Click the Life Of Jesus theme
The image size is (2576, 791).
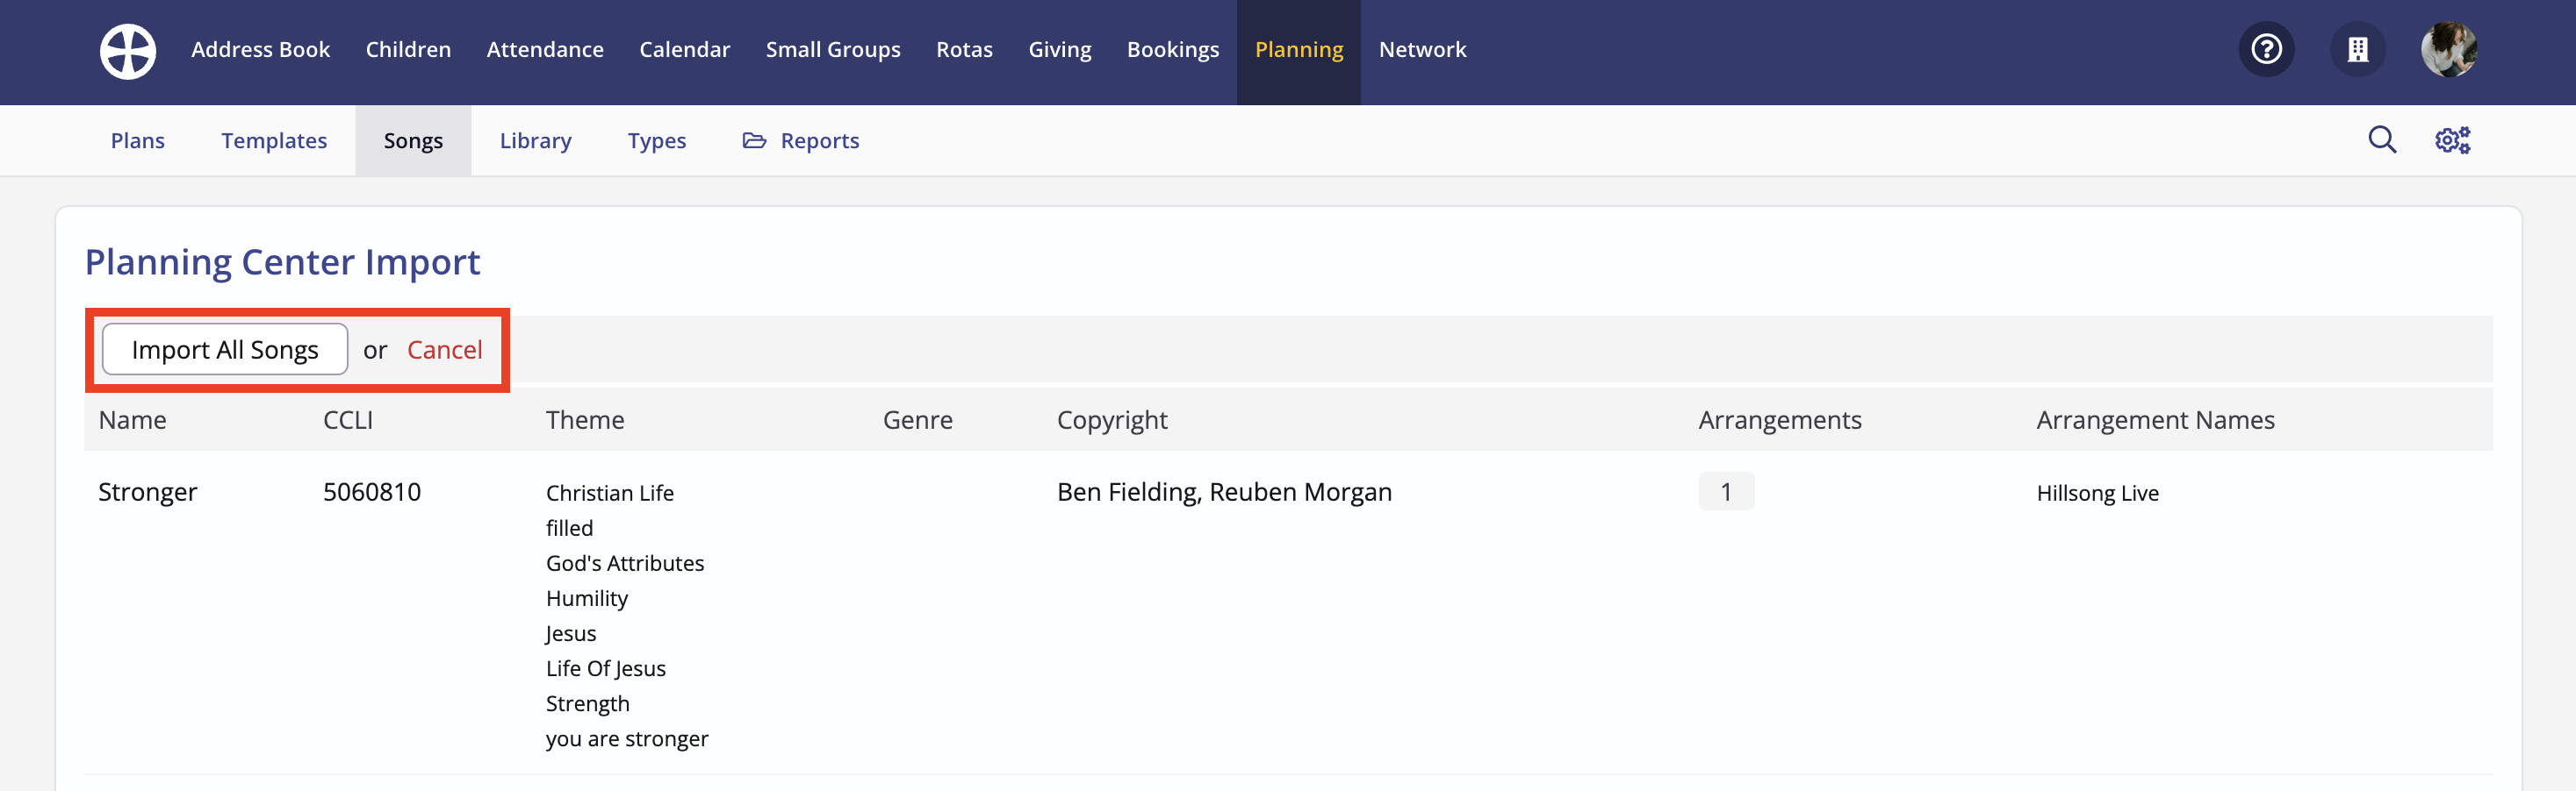coord(605,668)
